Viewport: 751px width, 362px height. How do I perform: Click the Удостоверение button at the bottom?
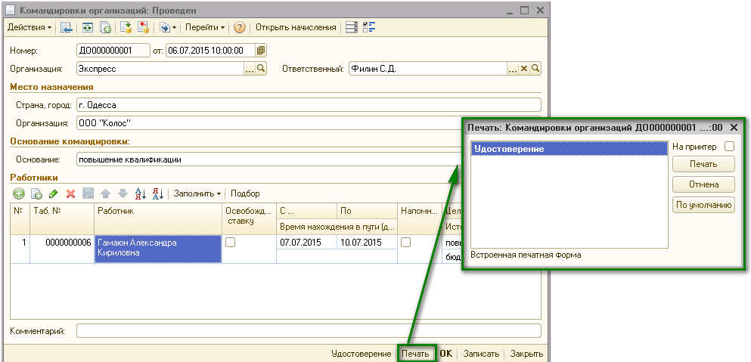coord(362,354)
